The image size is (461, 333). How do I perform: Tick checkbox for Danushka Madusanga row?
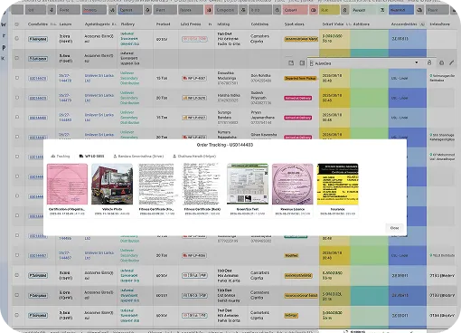point(17,78)
